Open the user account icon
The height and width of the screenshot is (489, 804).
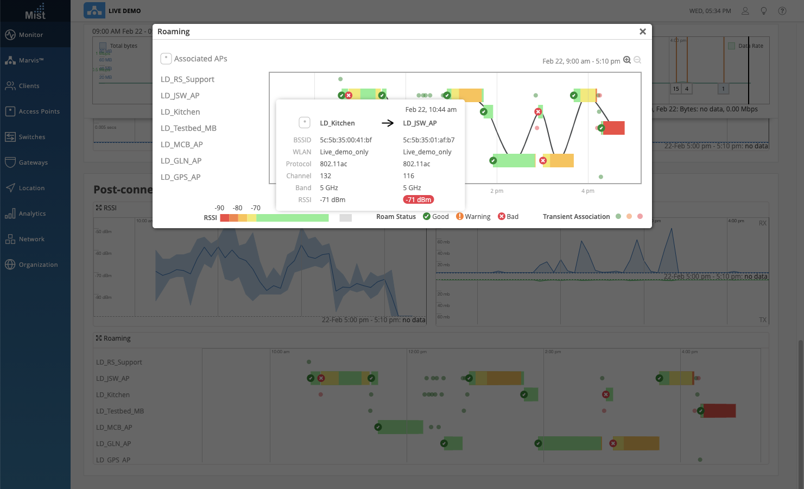pos(745,11)
